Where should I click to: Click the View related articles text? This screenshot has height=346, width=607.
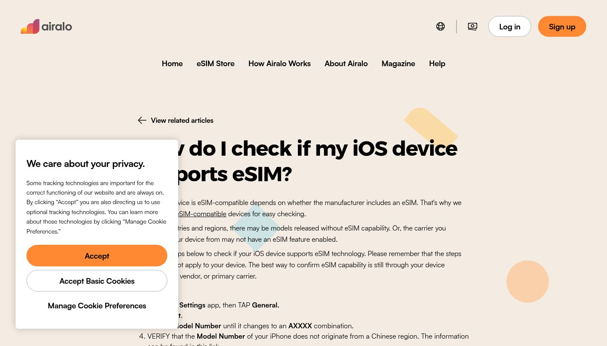[x=182, y=120]
